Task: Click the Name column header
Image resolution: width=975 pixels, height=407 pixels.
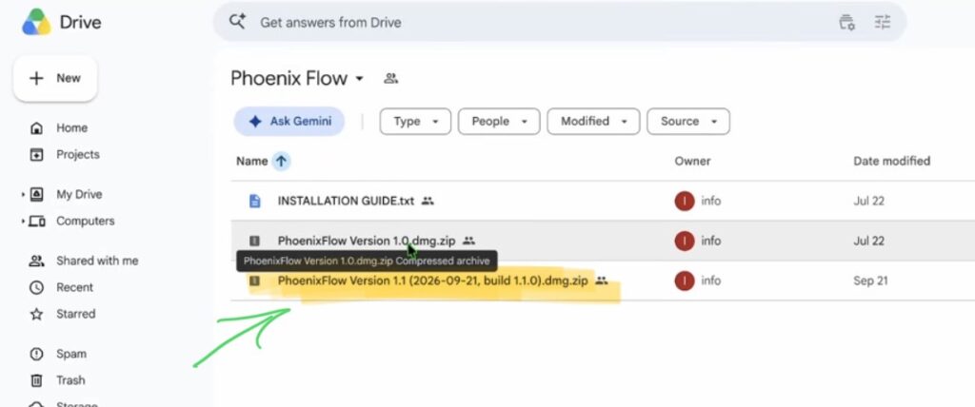Action: pos(251,161)
